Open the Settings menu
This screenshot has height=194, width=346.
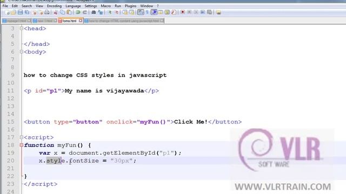[91, 6]
